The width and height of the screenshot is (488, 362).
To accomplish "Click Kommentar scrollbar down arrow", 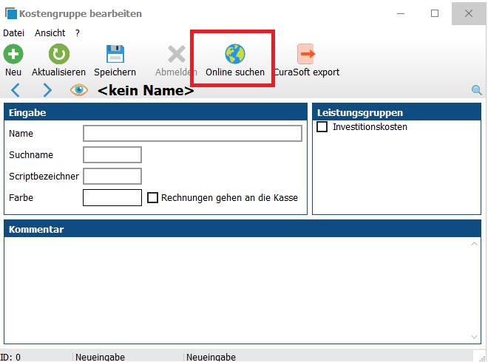I will [474, 337].
